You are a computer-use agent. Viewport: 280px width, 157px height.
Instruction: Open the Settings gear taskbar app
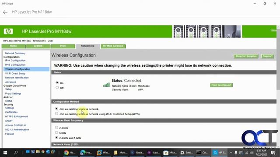coord(186,153)
